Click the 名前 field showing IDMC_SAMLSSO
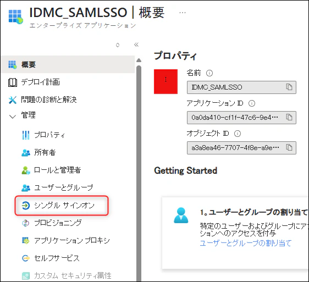 [x=241, y=87]
